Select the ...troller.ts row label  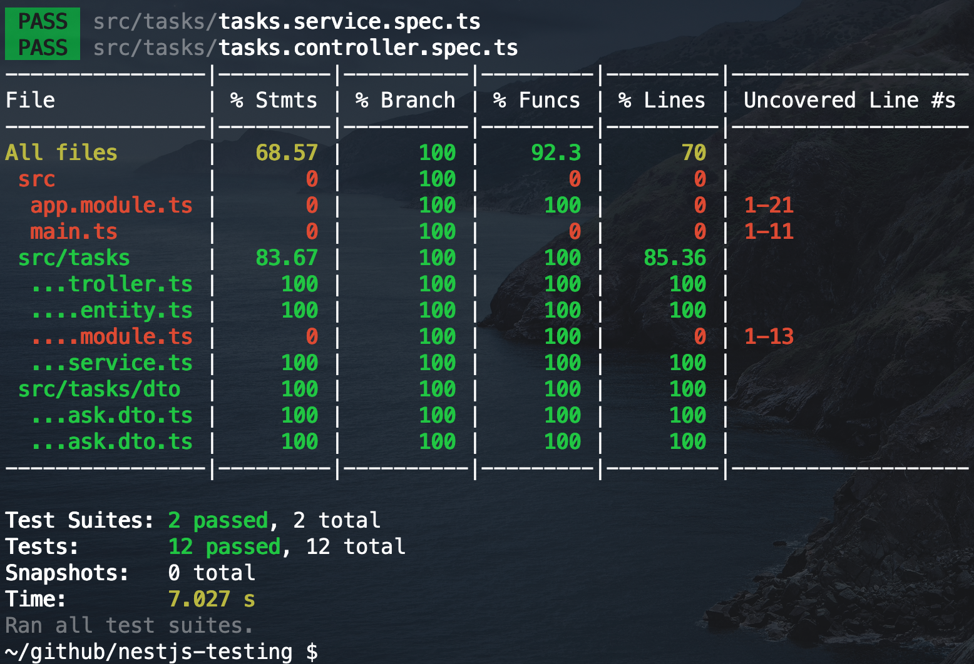click(111, 284)
